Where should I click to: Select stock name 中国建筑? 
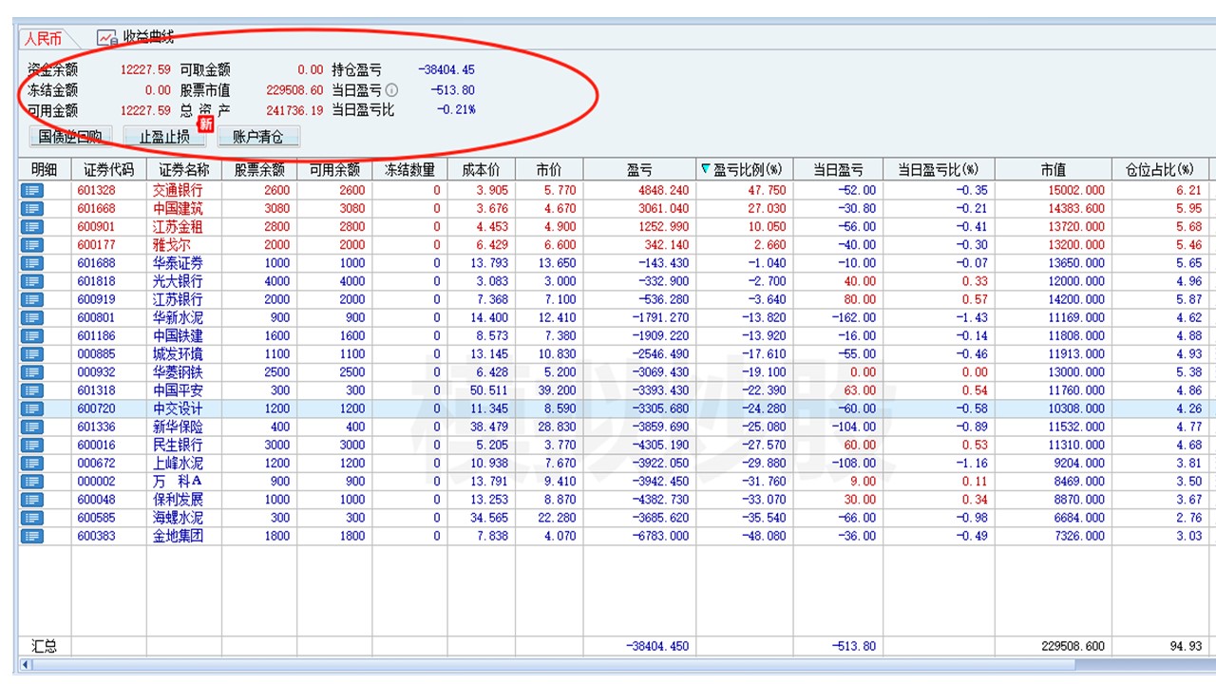178,208
